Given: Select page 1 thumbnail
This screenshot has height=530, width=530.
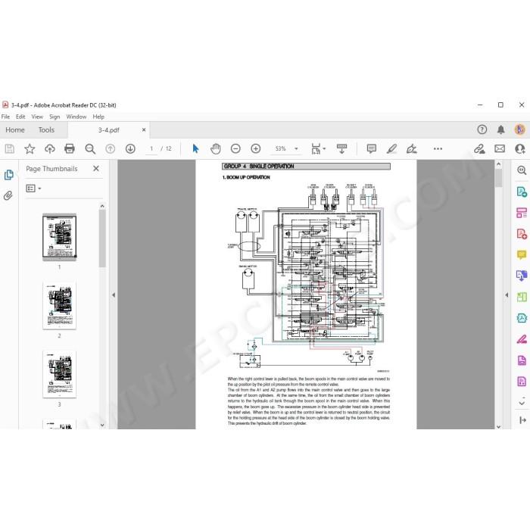Looking at the screenshot, I should 60,237.
